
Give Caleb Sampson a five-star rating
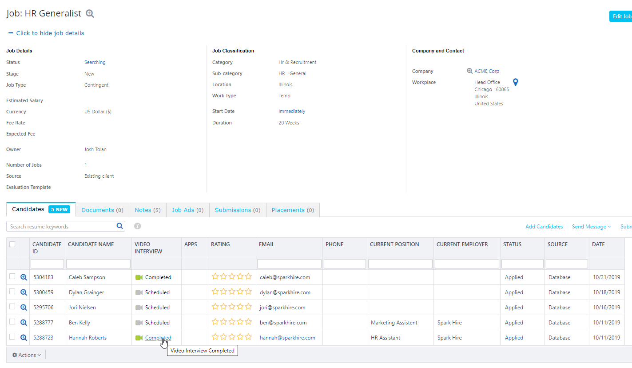pos(248,276)
